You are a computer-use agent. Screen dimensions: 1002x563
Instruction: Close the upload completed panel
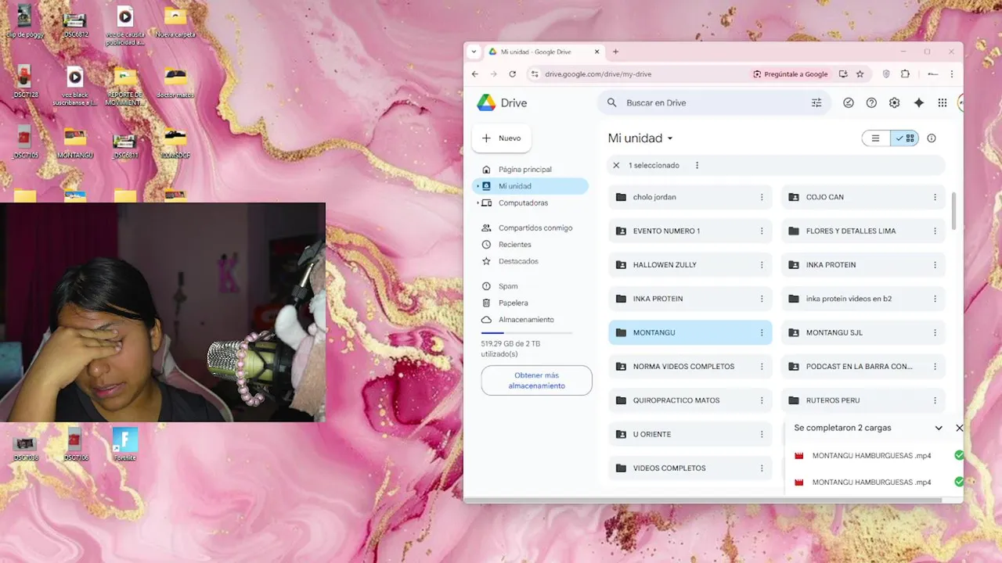click(960, 428)
